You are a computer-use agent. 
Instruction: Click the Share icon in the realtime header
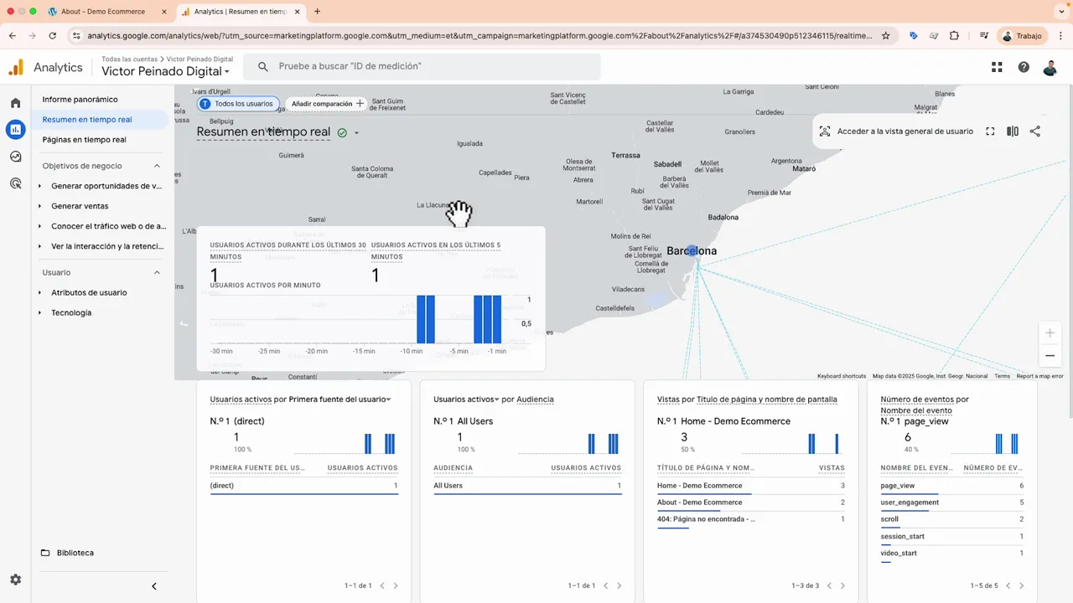(x=1037, y=131)
